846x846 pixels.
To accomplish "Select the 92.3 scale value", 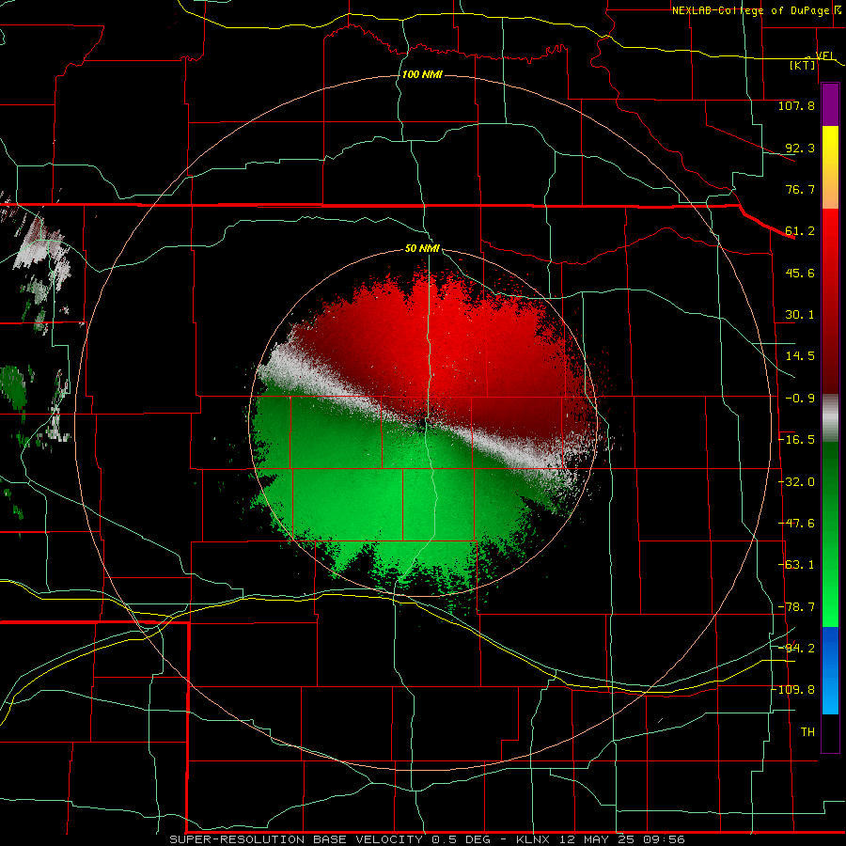I will tap(800, 148).
